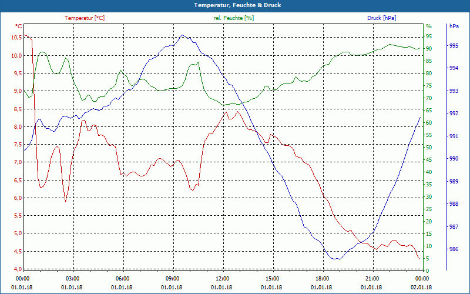The image size is (470, 294).
Task: Choose the 21:00 time axis label
Action: click(372, 278)
